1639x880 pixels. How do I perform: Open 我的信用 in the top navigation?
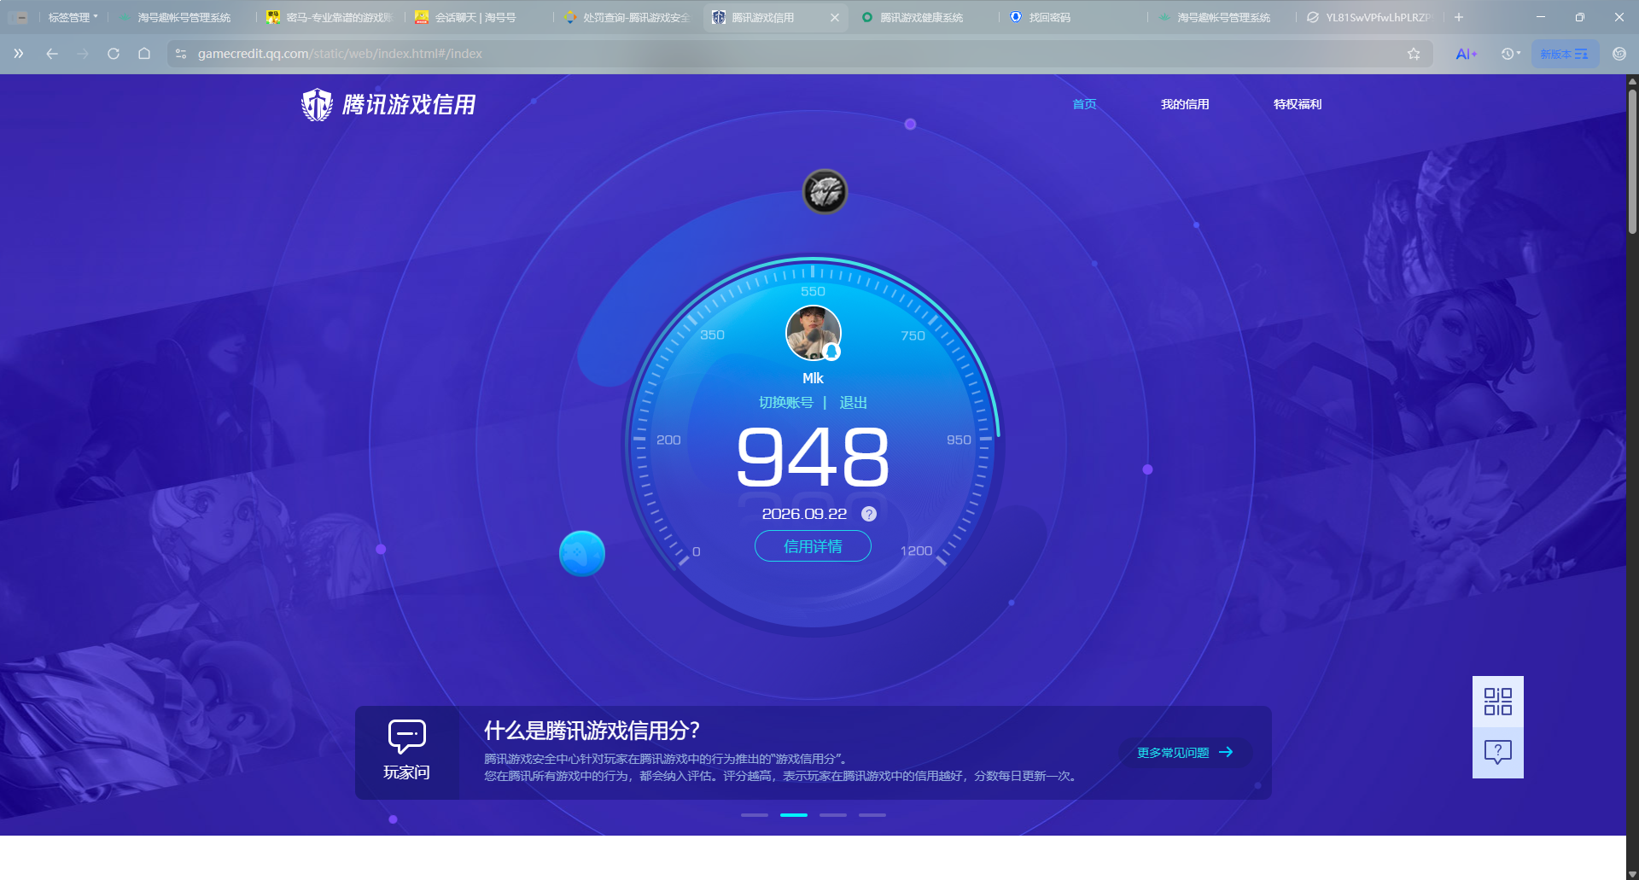[1185, 104]
